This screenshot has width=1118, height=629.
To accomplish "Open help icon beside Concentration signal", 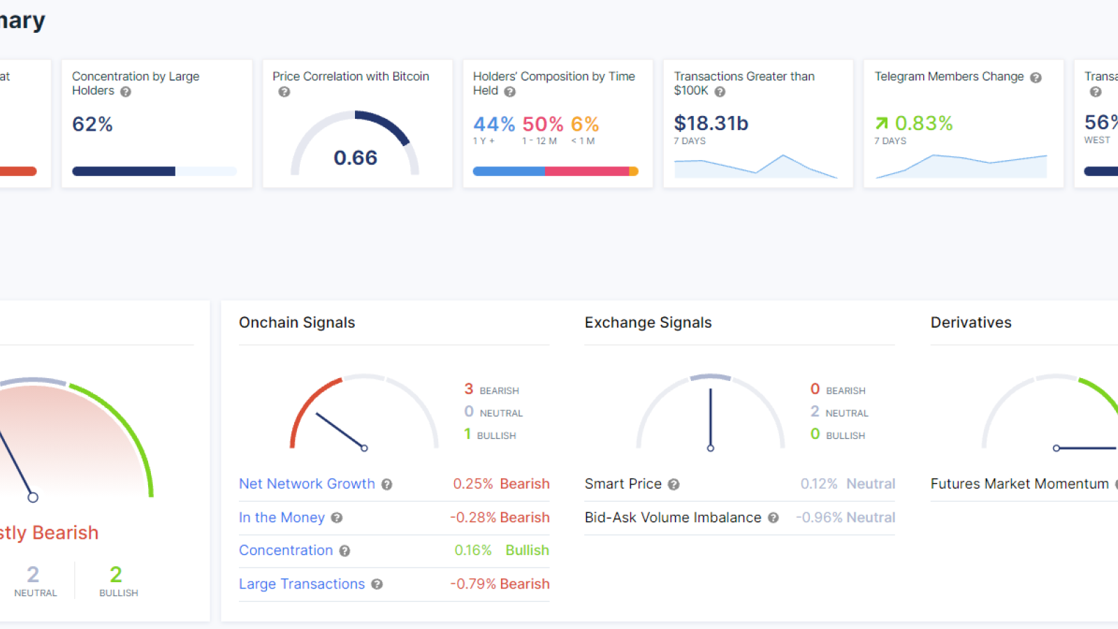I will pyautogui.click(x=344, y=551).
